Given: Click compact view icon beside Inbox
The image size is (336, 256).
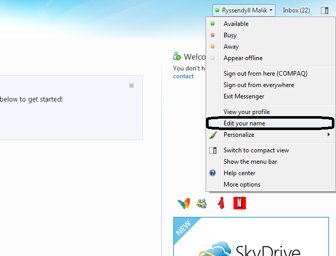Looking at the screenshot, I should pyautogui.click(x=325, y=10).
